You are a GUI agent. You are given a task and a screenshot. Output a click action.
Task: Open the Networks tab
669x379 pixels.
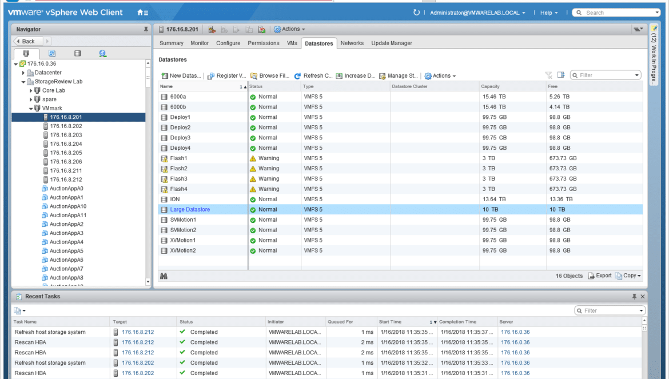[x=352, y=43]
